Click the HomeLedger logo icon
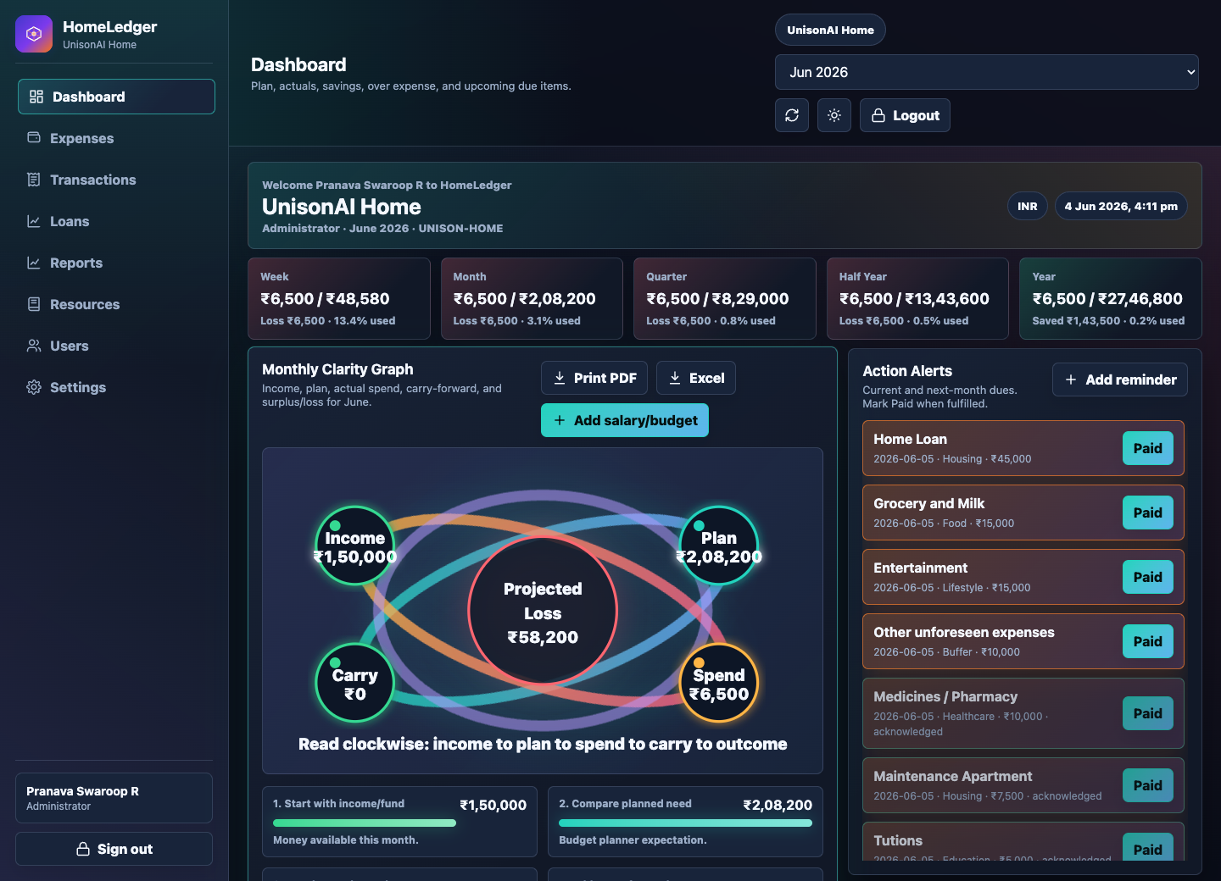This screenshot has height=881, width=1221. click(x=34, y=34)
